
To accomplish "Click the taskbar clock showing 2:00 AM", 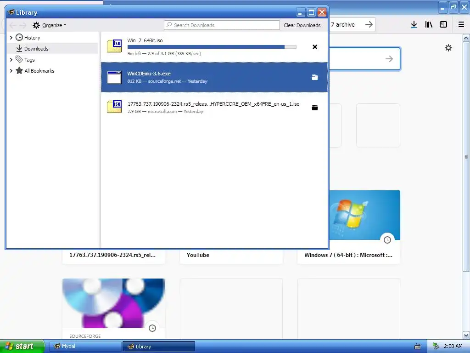I will click(453, 346).
